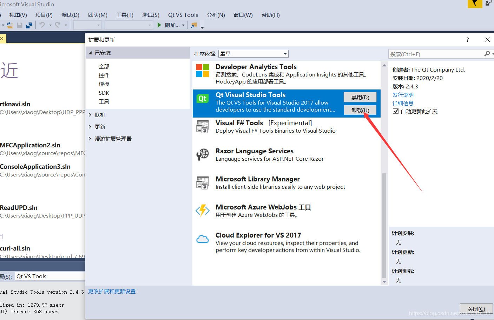Image resolution: width=494 pixels, height=320 pixels.
Task: Open the 团队(M) menu
Action: [x=98, y=15]
